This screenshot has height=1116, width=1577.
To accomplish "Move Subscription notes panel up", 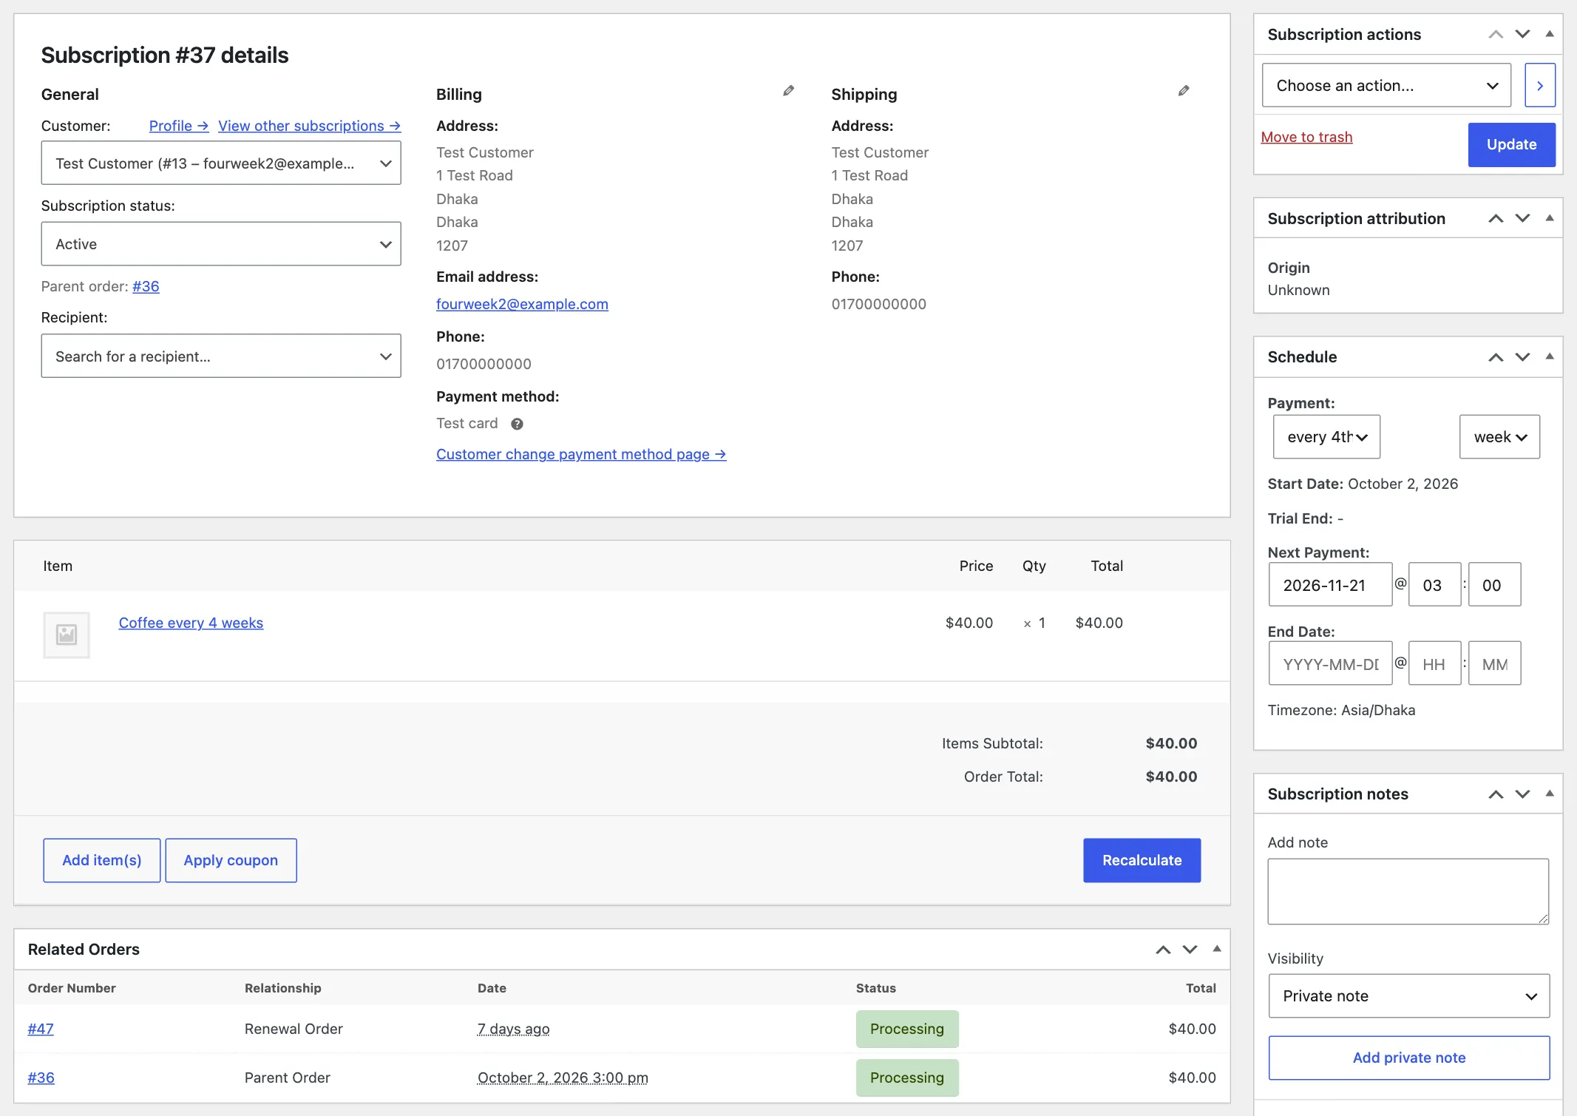I will point(1496,794).
